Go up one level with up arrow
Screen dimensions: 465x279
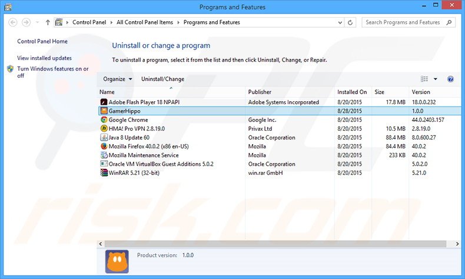(48, 22)
